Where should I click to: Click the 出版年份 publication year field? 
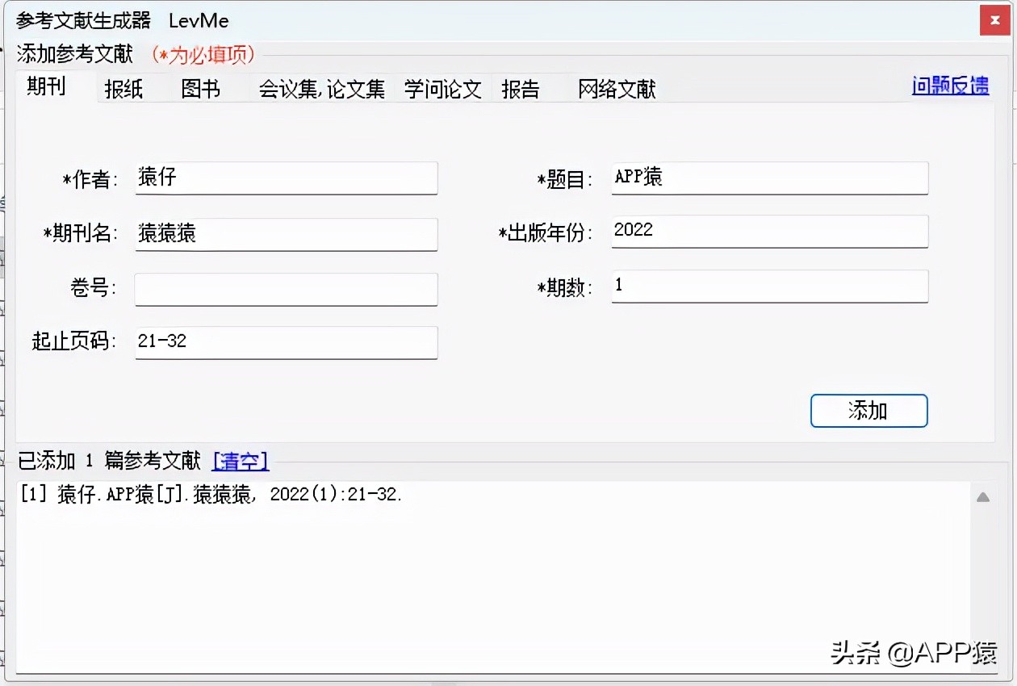coord(768,231)
